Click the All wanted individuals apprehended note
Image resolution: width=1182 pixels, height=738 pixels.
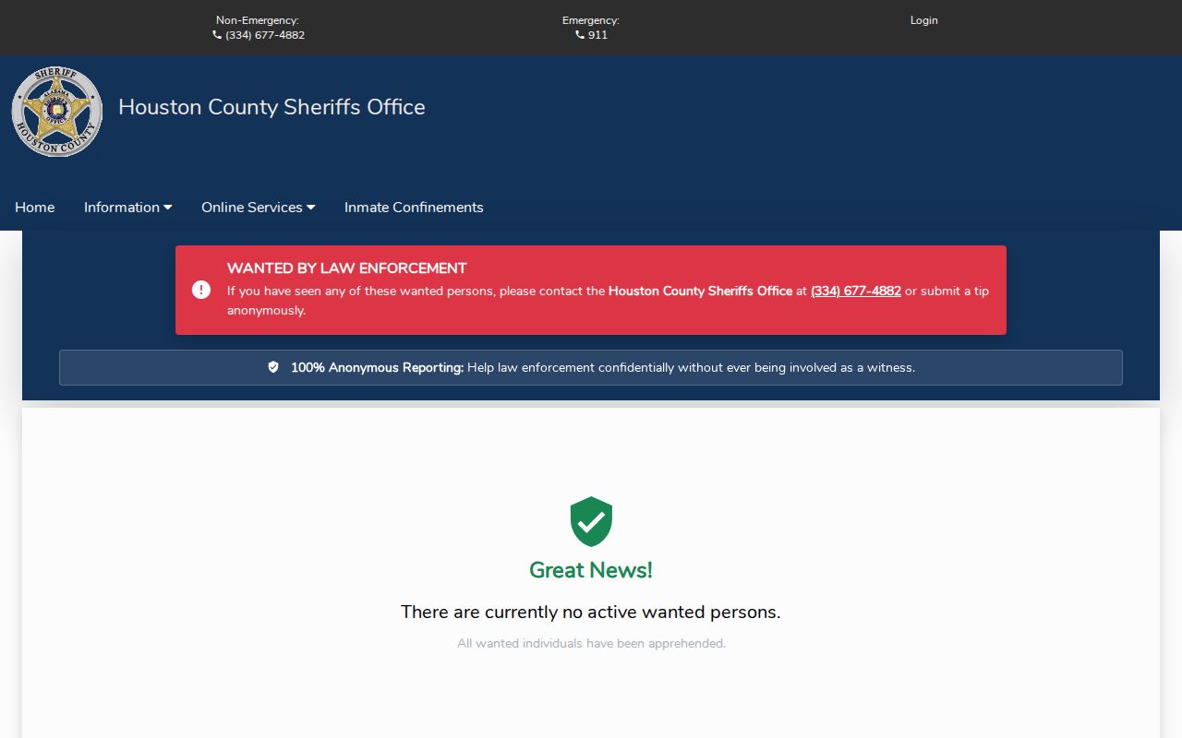pyautogui.click(x=591, y=643)
